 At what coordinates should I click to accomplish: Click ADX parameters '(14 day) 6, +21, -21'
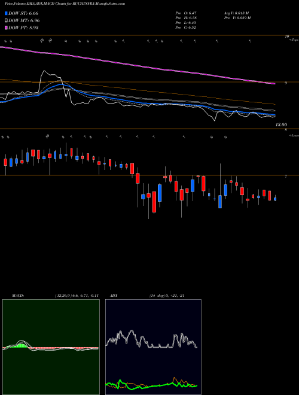tap(167, 296)
